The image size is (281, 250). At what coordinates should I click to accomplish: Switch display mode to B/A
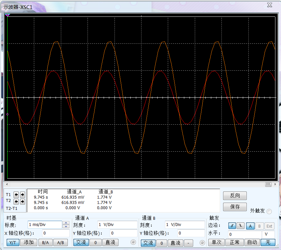point(45,242)
